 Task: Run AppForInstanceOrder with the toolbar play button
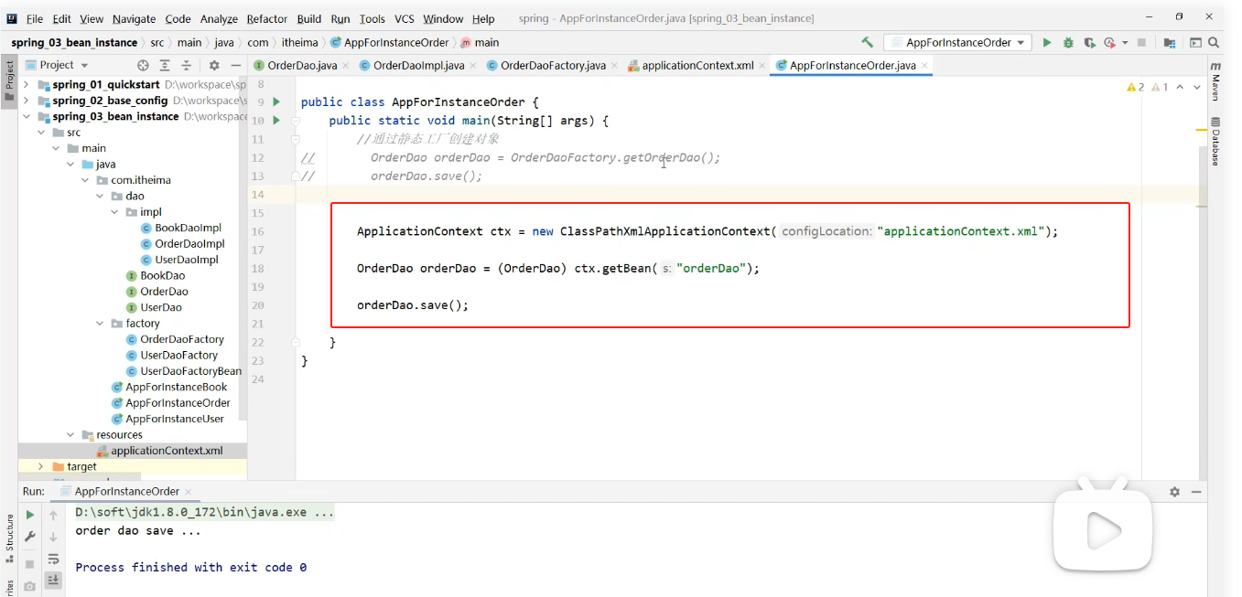click(1047, 42)
